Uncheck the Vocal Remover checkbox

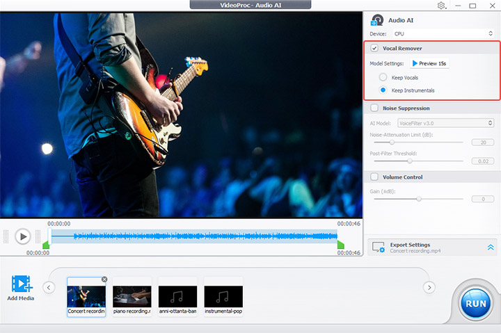coord(375,49)
